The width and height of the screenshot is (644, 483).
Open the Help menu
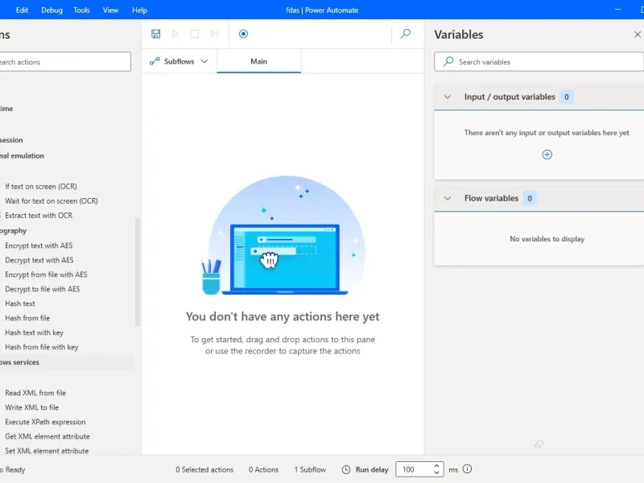139,10
